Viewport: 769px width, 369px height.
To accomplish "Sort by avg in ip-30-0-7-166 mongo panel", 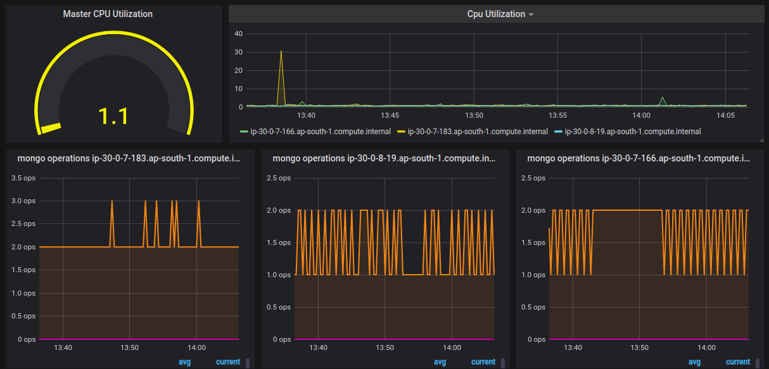I will 694,362.
